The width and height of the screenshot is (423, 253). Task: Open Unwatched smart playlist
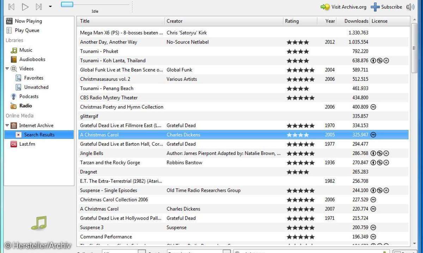click(x=36, y=87)
